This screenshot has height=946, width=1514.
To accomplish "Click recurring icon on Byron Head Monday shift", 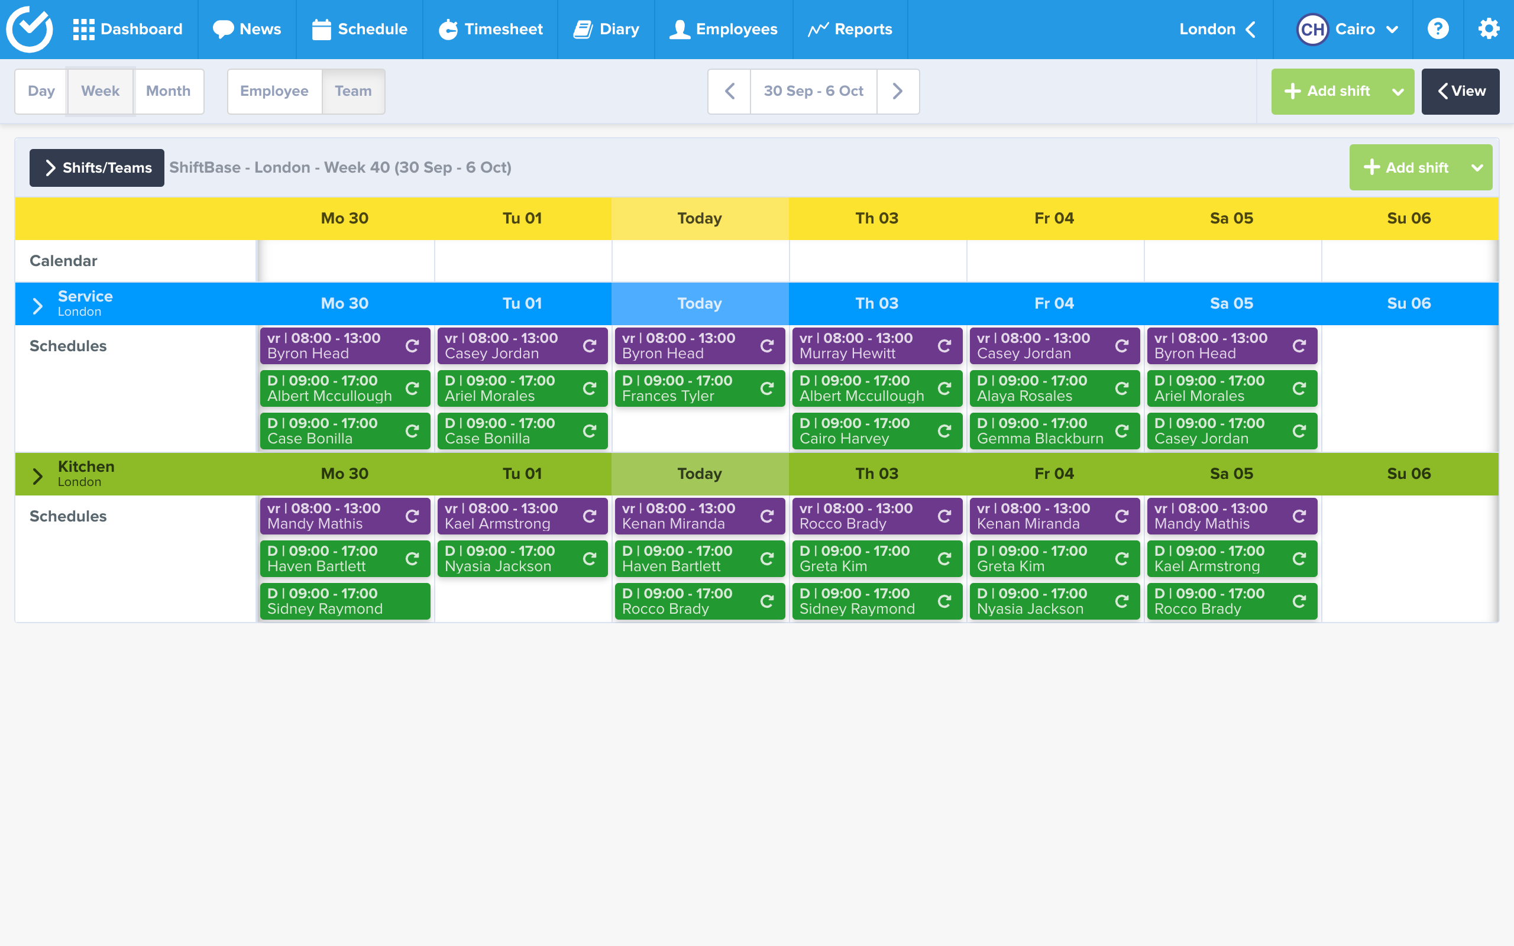I will click(x=412, y=346).
